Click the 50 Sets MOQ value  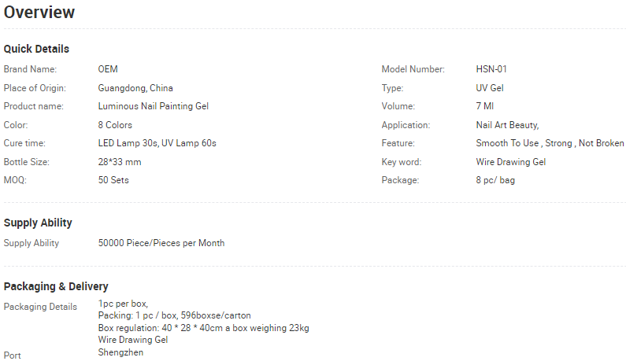[113, 180]
